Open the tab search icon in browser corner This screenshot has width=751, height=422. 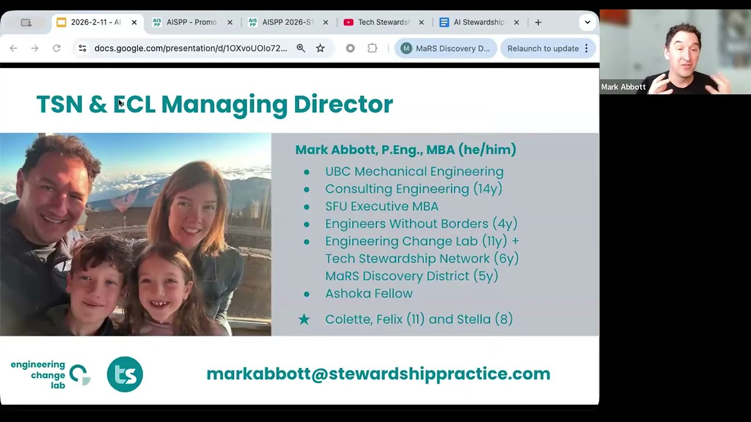[x=26, y=22]
